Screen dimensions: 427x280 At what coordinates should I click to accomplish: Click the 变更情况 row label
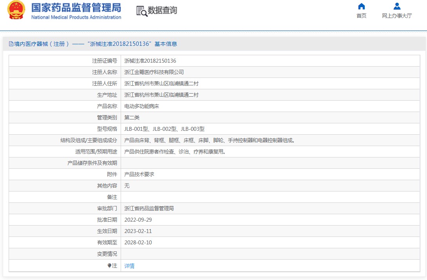(x=107, y=254)
